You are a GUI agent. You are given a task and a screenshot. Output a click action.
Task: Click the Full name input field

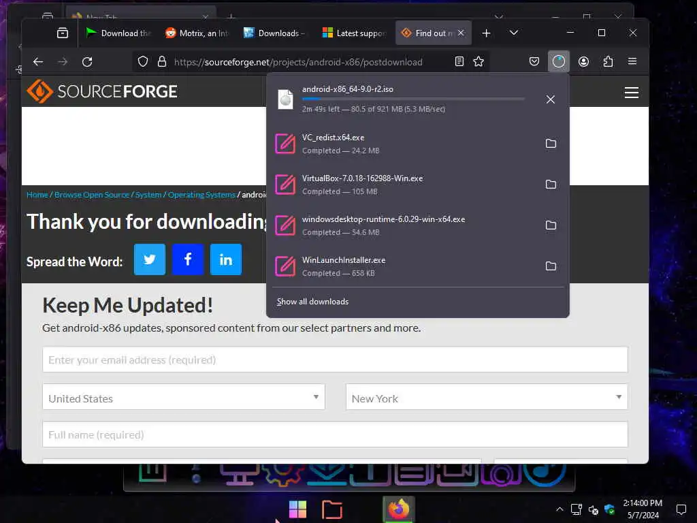tap(335, 434)
